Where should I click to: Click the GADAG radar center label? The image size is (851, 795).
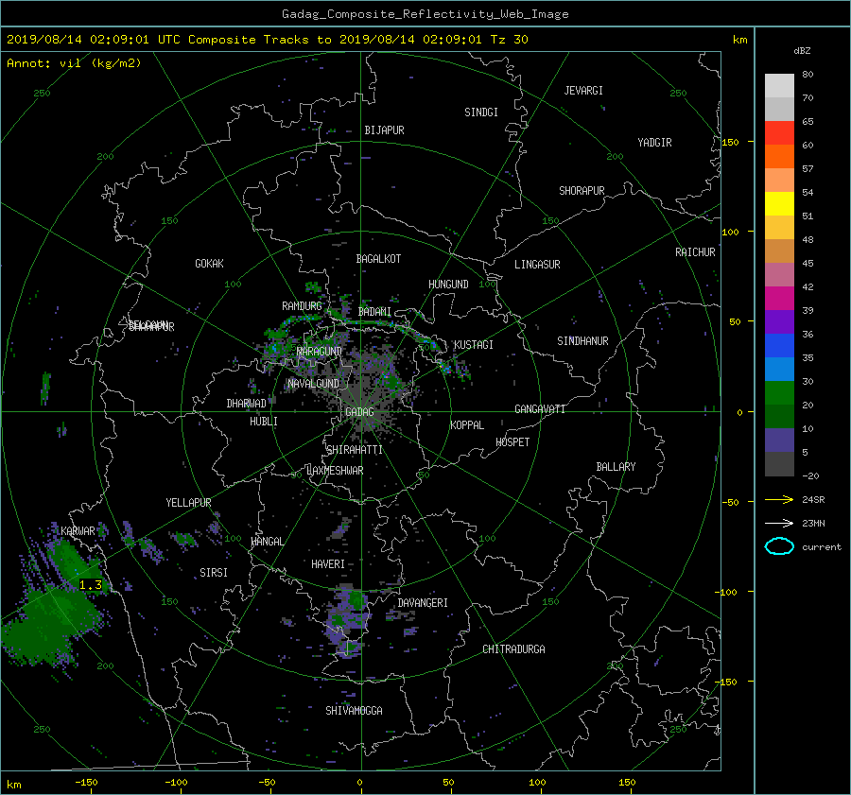tap(359, 412)
